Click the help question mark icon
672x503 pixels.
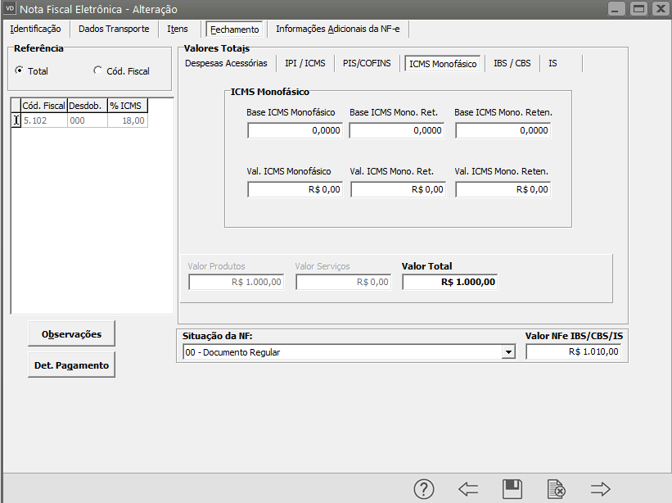pos(423,489)
